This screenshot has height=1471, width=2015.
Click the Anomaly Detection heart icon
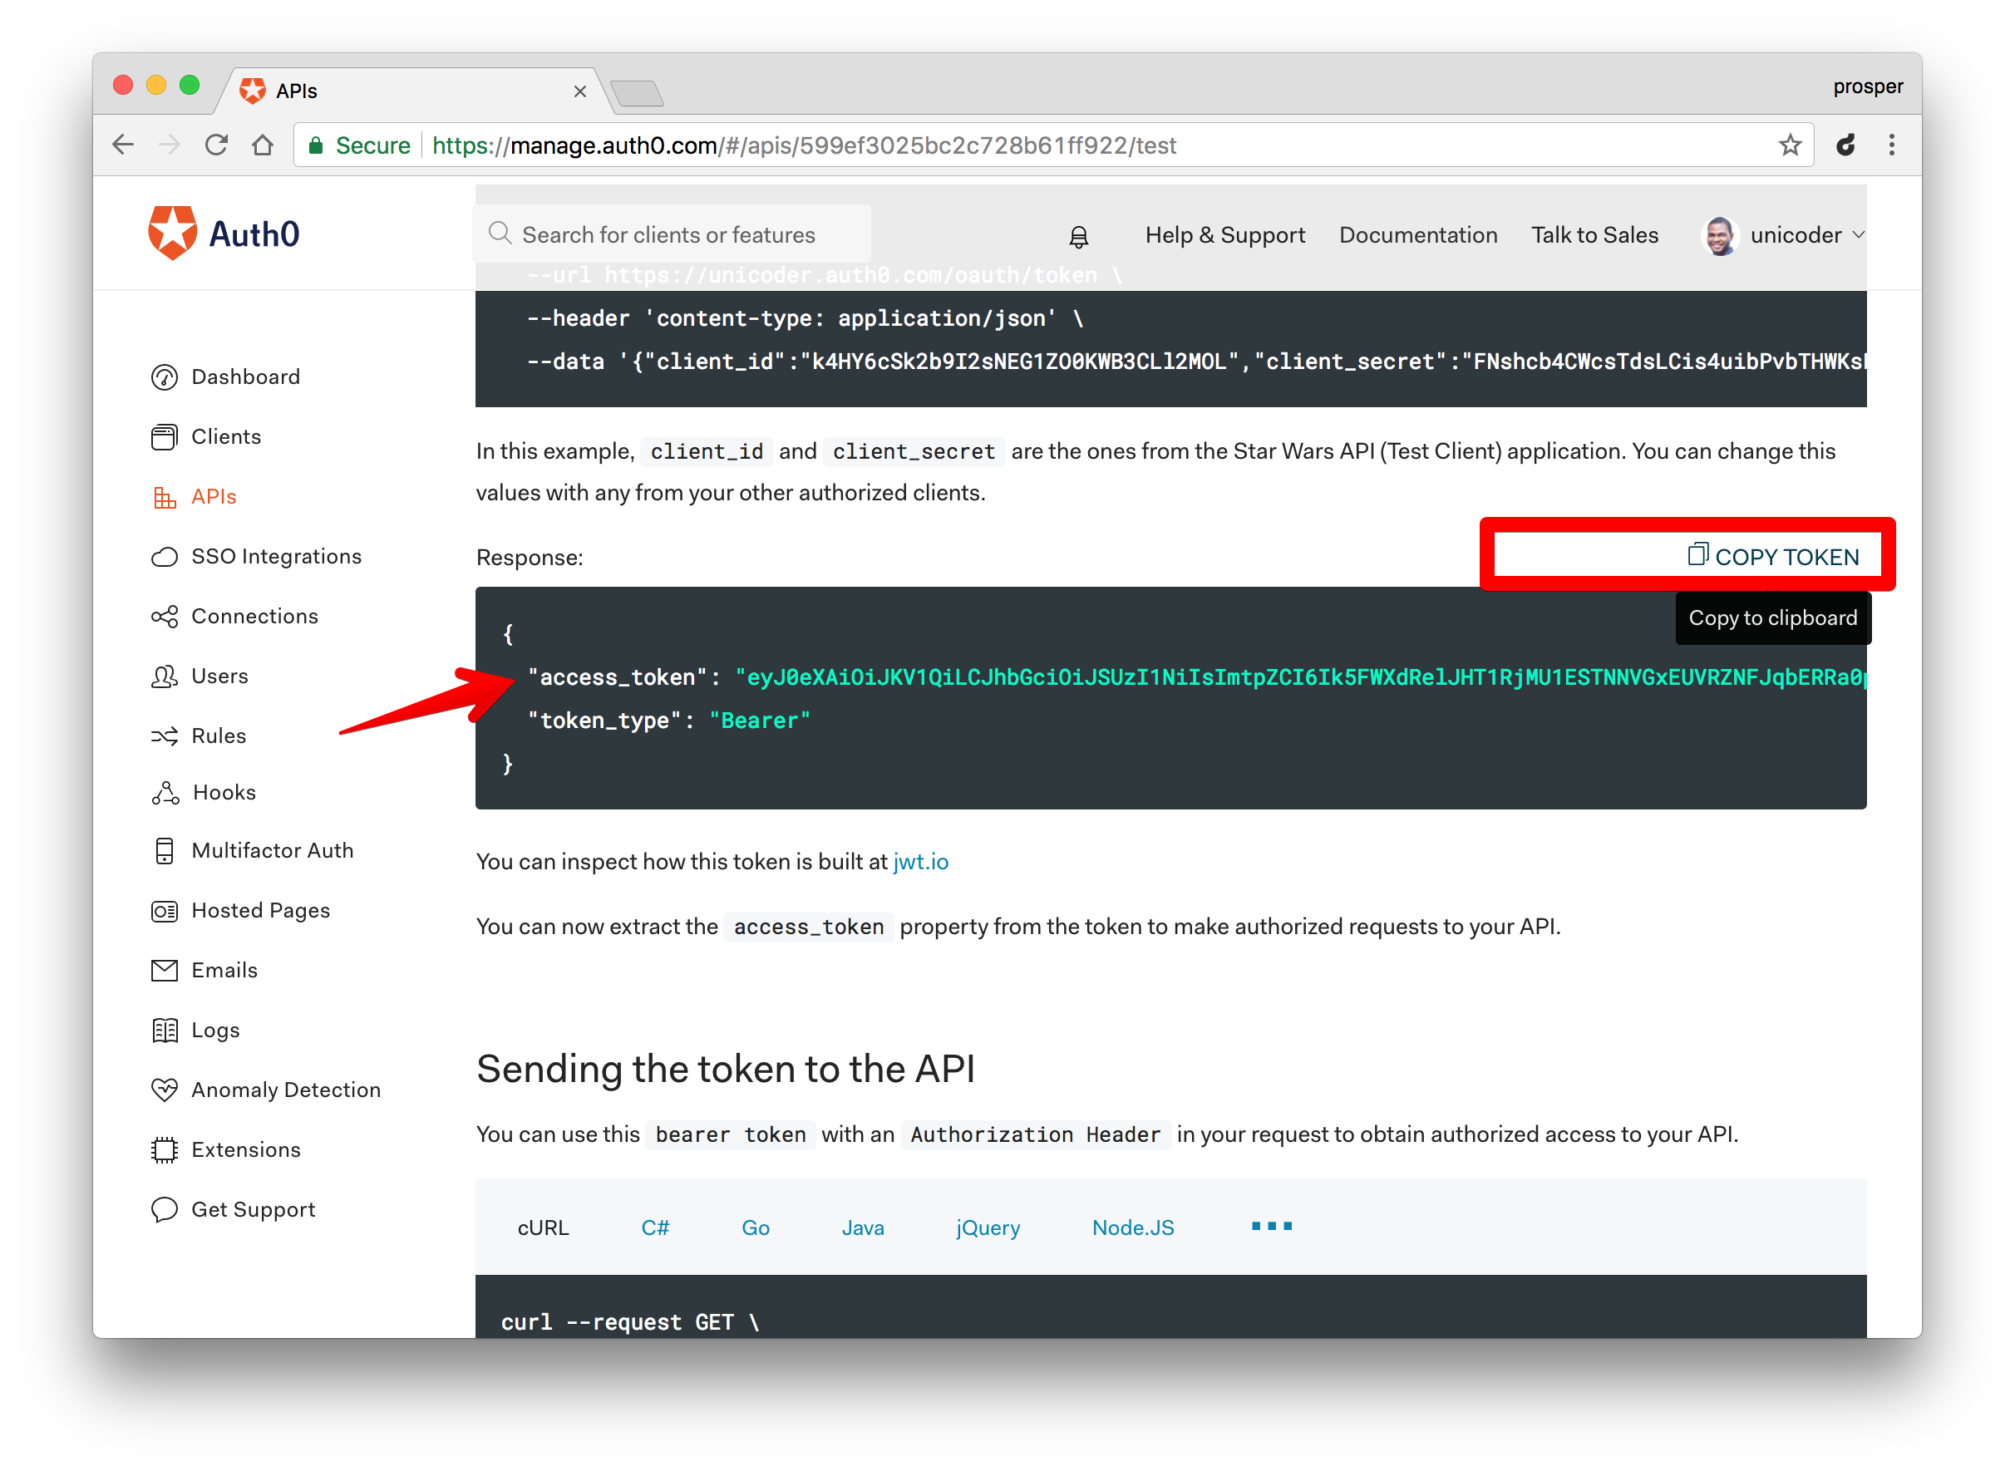pyautogui.click(x=165, y=1090)
